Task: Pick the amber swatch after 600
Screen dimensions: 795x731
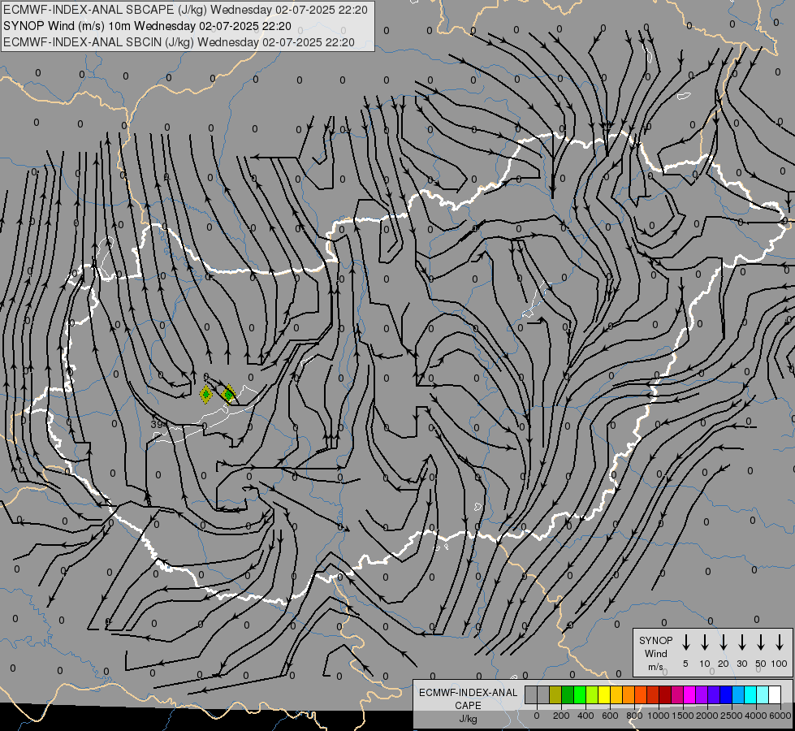Action: [616, 694]
